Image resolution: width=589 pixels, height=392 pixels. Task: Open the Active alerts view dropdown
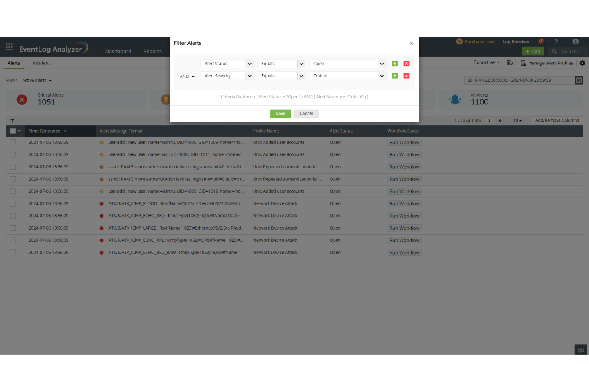pos(37,80)
